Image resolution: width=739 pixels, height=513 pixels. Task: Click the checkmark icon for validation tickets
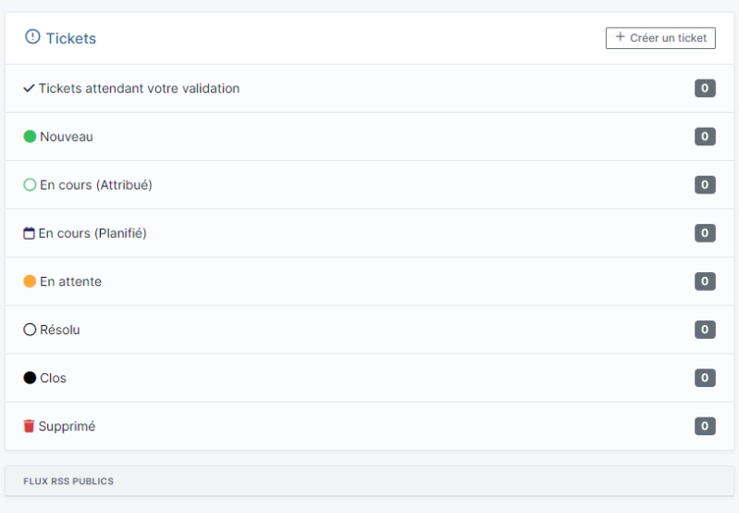(x=29, y=89)
